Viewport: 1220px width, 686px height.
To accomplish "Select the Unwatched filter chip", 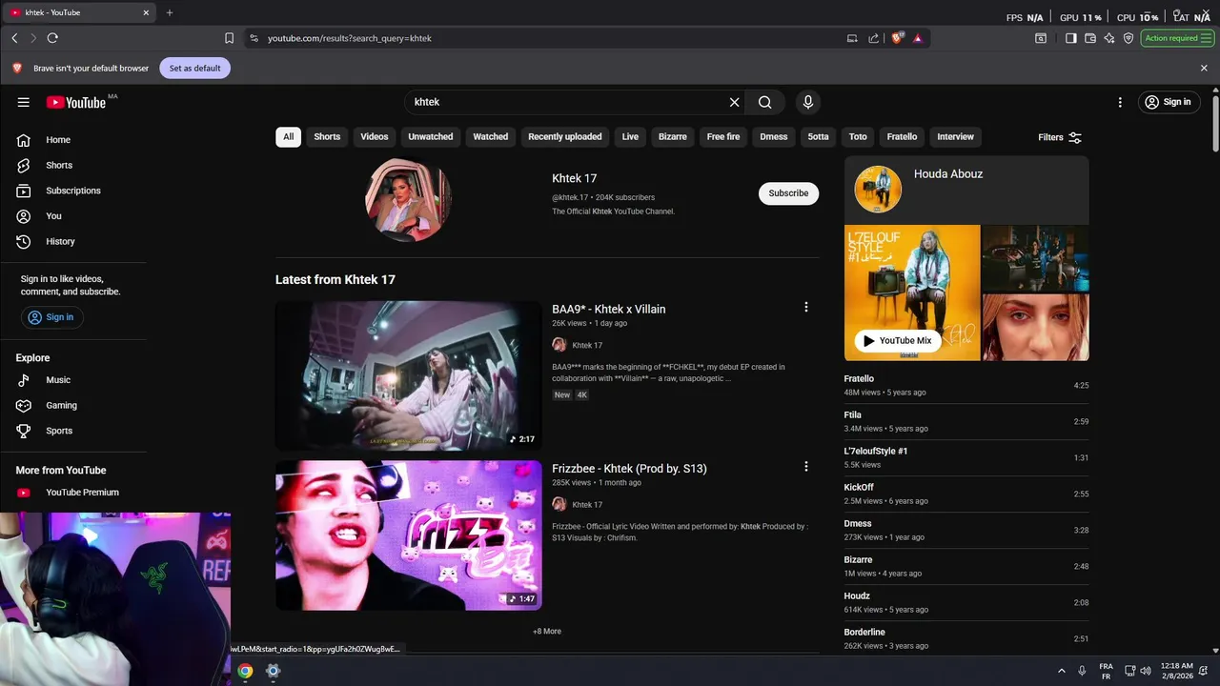I will click(x=431, y=136).
